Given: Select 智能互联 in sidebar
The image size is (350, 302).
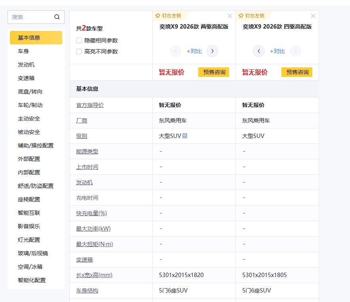Looking at the screenshot, I should coord(29,213).
